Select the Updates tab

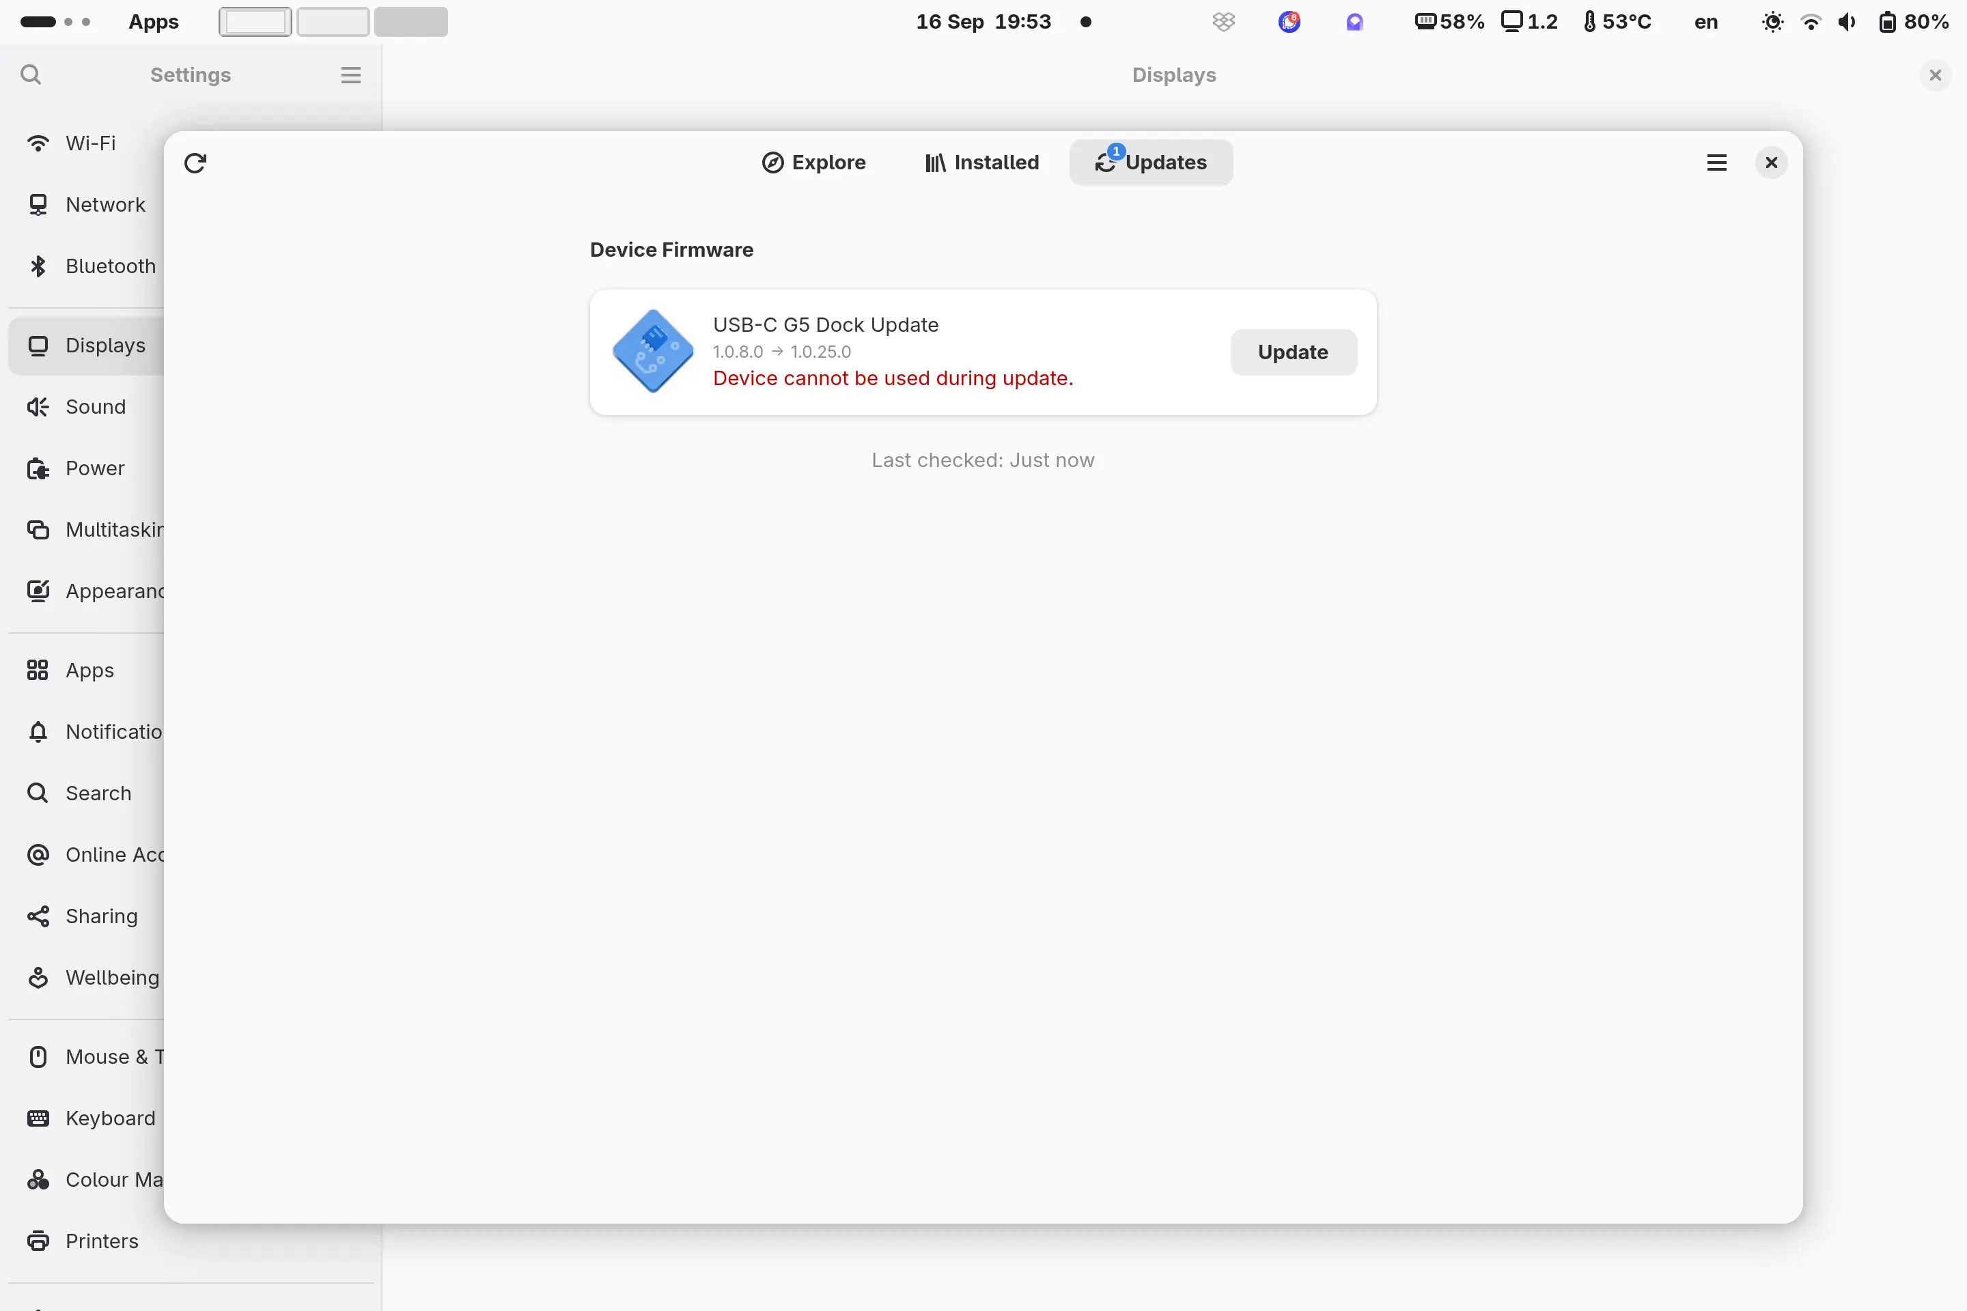(1151, 163)
